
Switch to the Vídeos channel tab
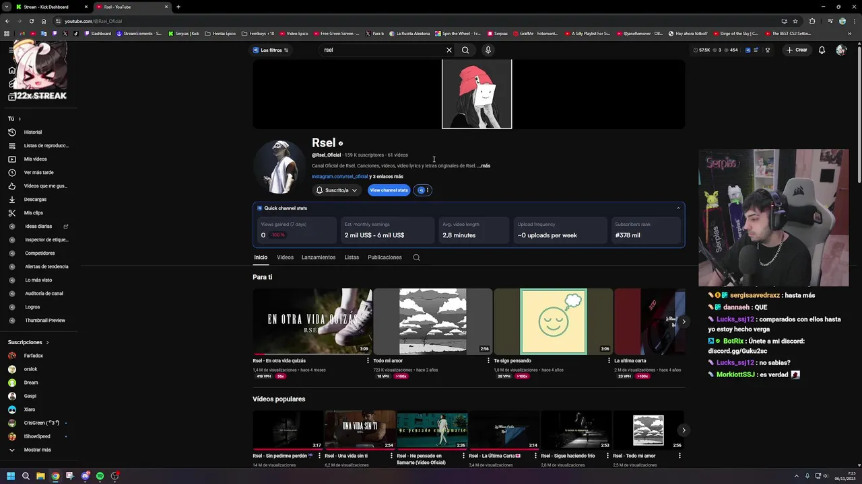285,257
